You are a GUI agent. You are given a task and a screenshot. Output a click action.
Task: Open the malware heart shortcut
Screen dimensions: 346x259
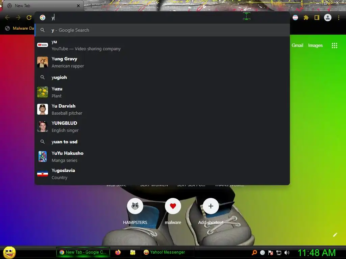pyautogui.click(x=173, y=206)
